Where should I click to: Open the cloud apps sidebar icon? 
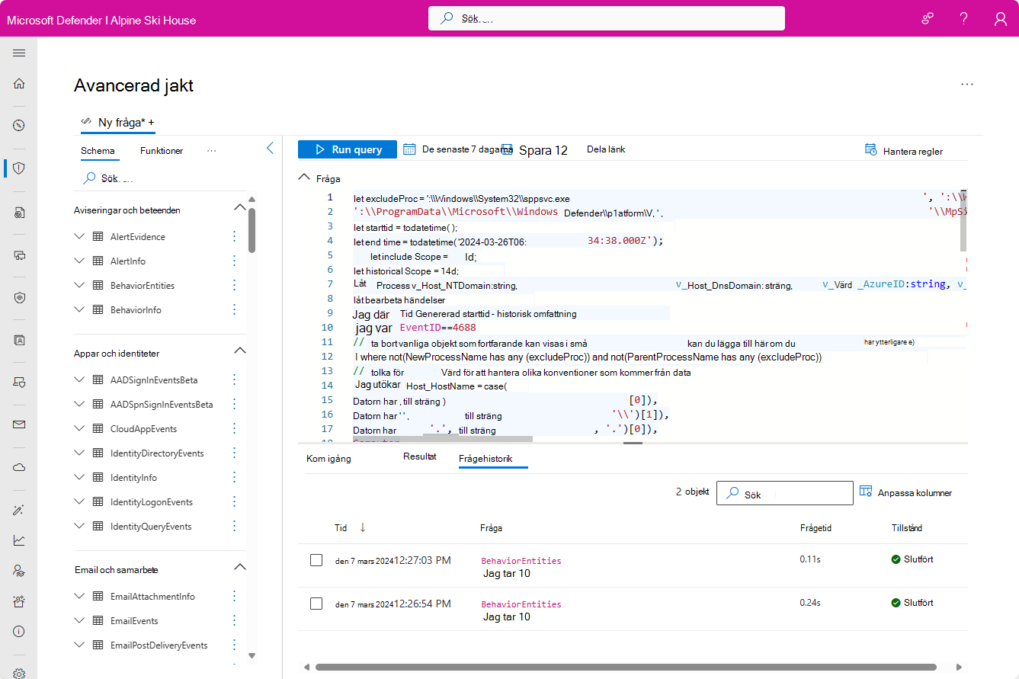pyautogui.click(x=19, y=467)
